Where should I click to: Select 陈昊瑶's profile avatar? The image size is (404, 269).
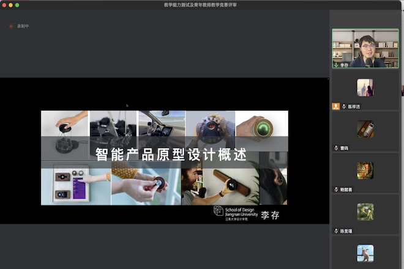coord(365,212)
